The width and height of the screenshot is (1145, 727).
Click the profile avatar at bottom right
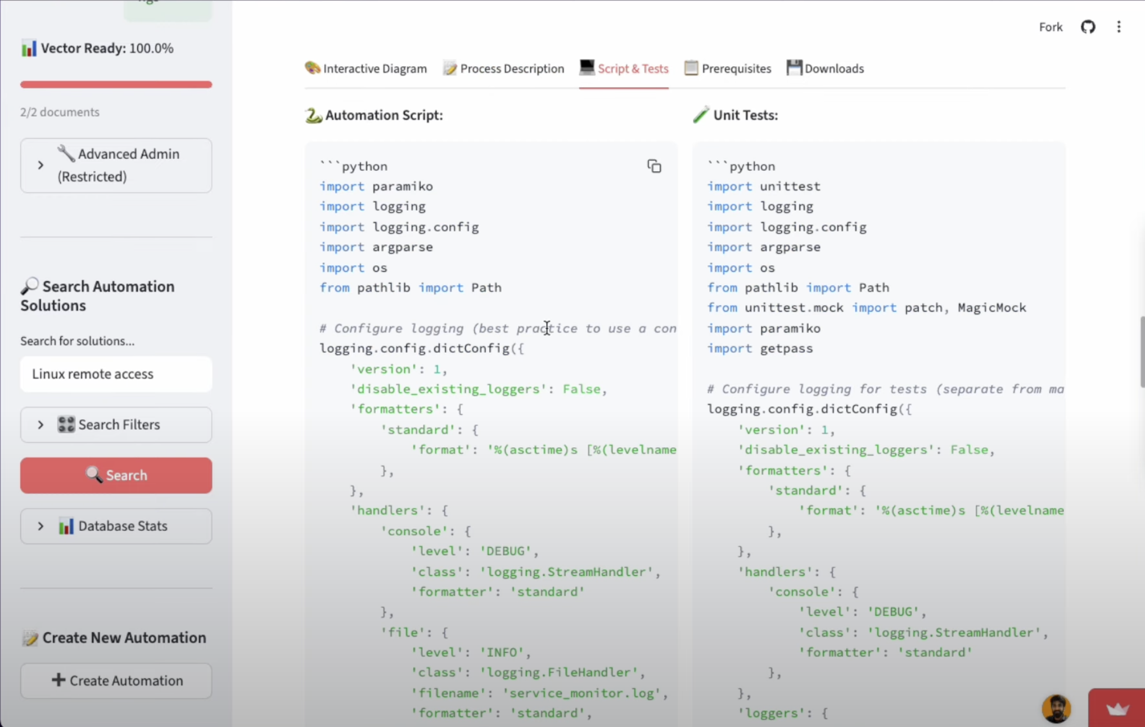coord(1056,708)
